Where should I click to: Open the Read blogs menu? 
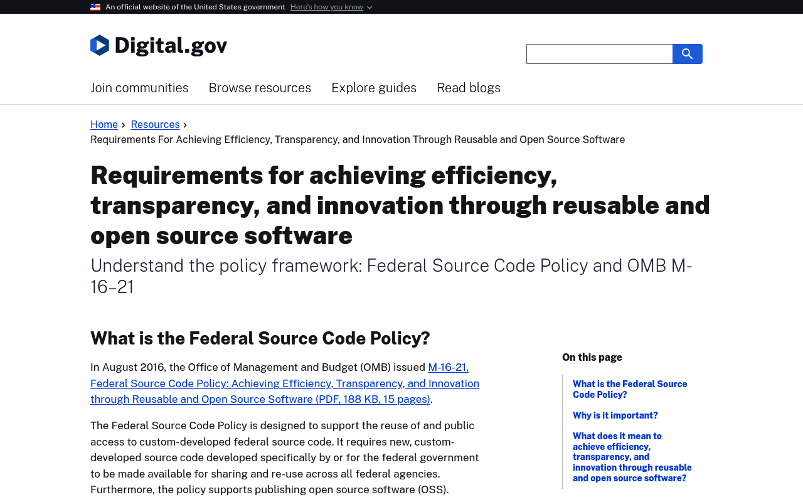point(469,88)
